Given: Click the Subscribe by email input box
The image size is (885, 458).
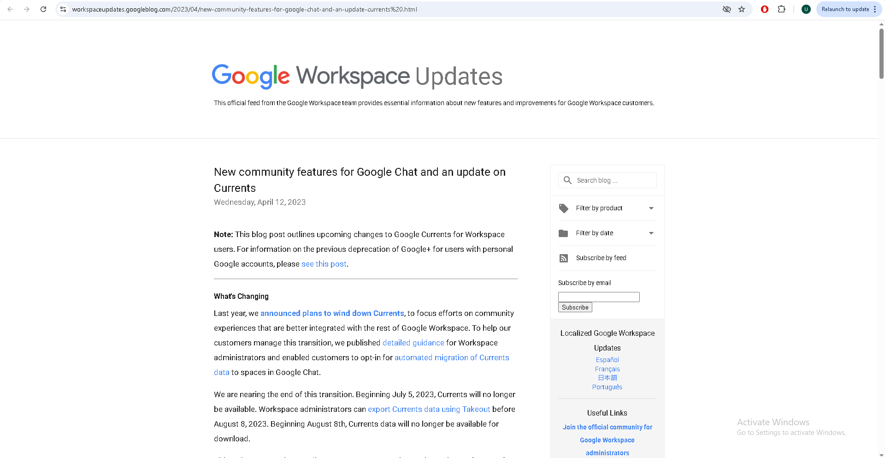Looking at the screenshot, I should pyautogui.click(x=599, y=297).
